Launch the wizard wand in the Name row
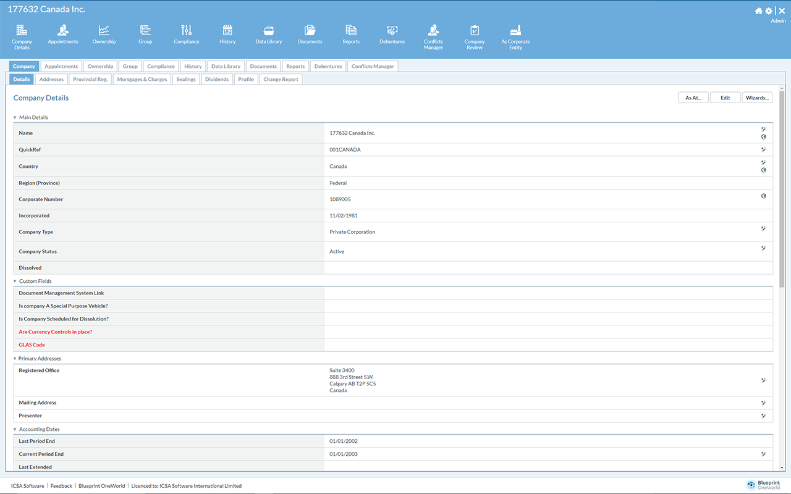 click(763, 129)
